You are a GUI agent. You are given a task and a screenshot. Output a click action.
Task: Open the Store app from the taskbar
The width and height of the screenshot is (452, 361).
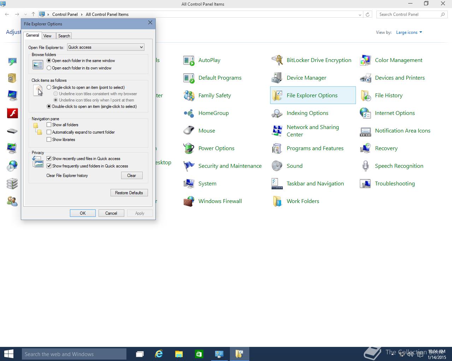(x=199, y=354)
